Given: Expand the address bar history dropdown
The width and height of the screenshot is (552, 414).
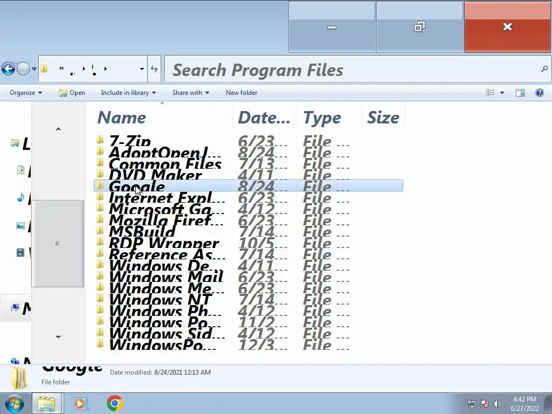Looking at the screenshot, I should [142, 69].
